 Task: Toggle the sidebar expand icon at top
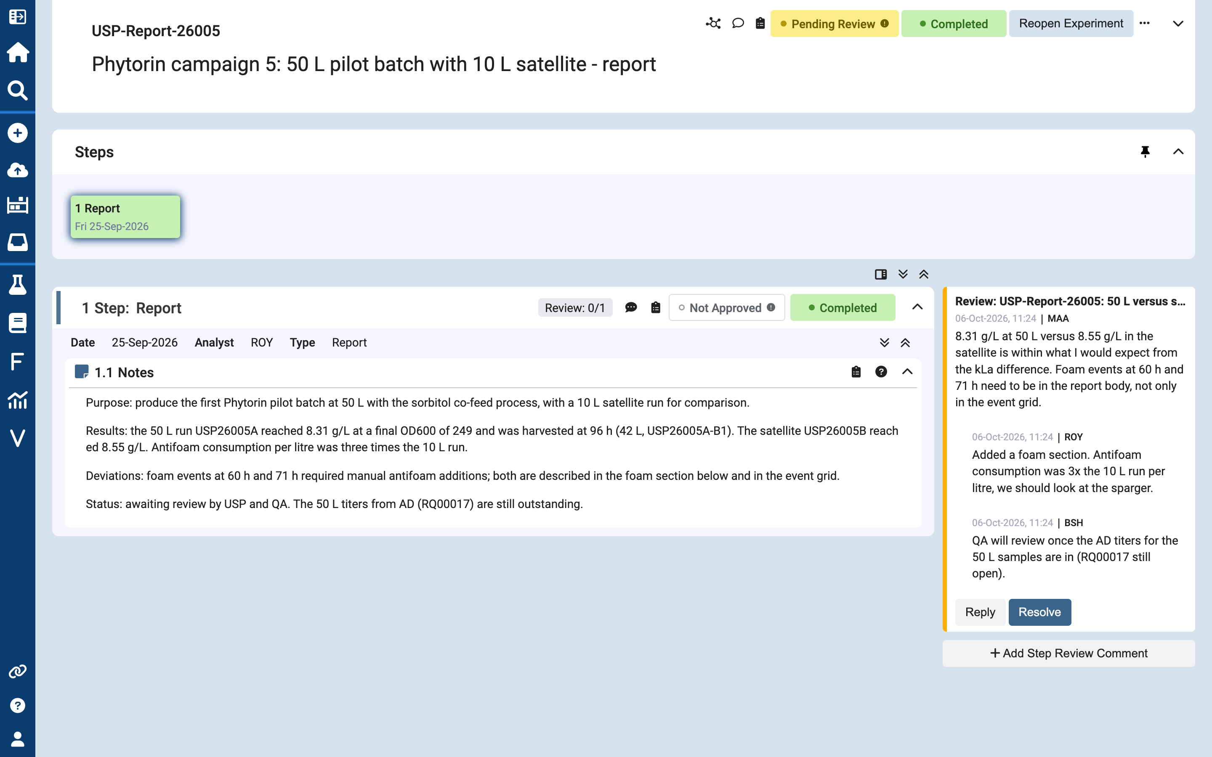[x=18, y=16]
